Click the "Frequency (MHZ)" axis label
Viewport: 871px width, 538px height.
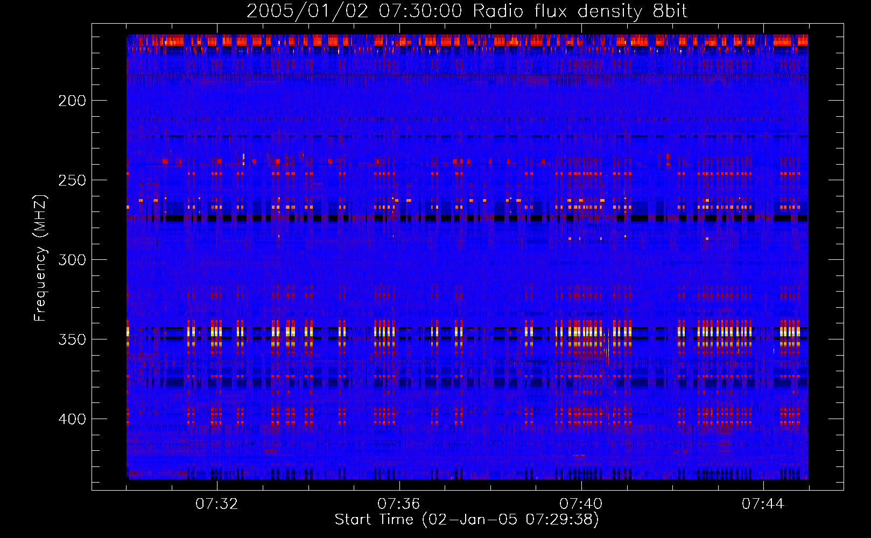[x=40, y=258]
